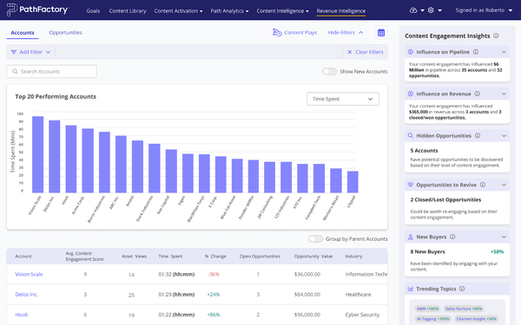Toggle Show New Accounts switch

329,71
